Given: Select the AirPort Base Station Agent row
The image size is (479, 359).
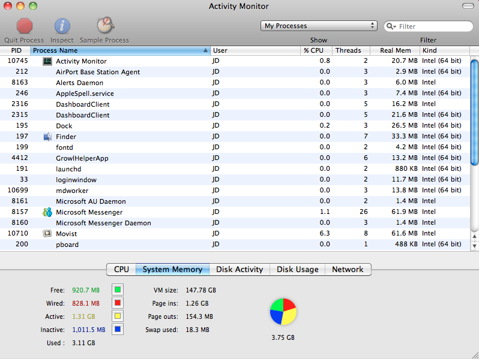Looking at the screenshot, I should (x=235, y=72).
